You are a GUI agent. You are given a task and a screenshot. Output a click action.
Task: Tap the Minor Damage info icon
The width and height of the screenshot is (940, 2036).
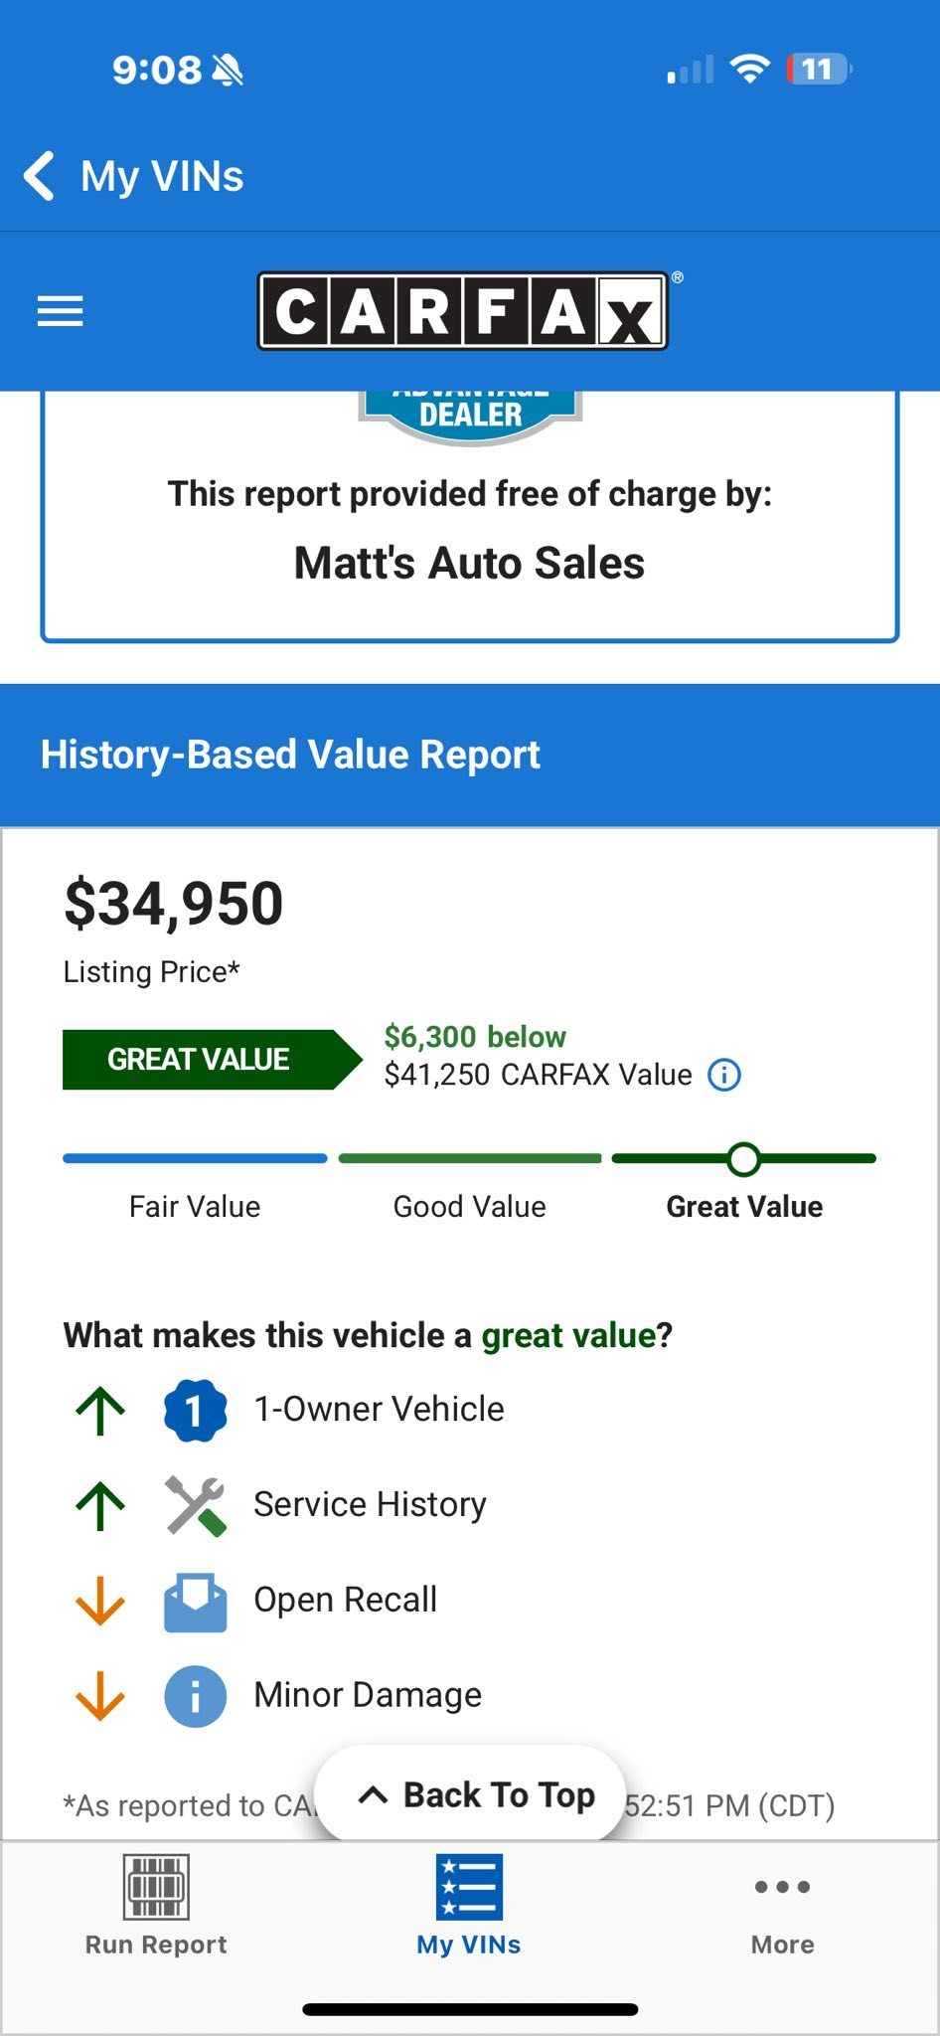pos(195,1695)
